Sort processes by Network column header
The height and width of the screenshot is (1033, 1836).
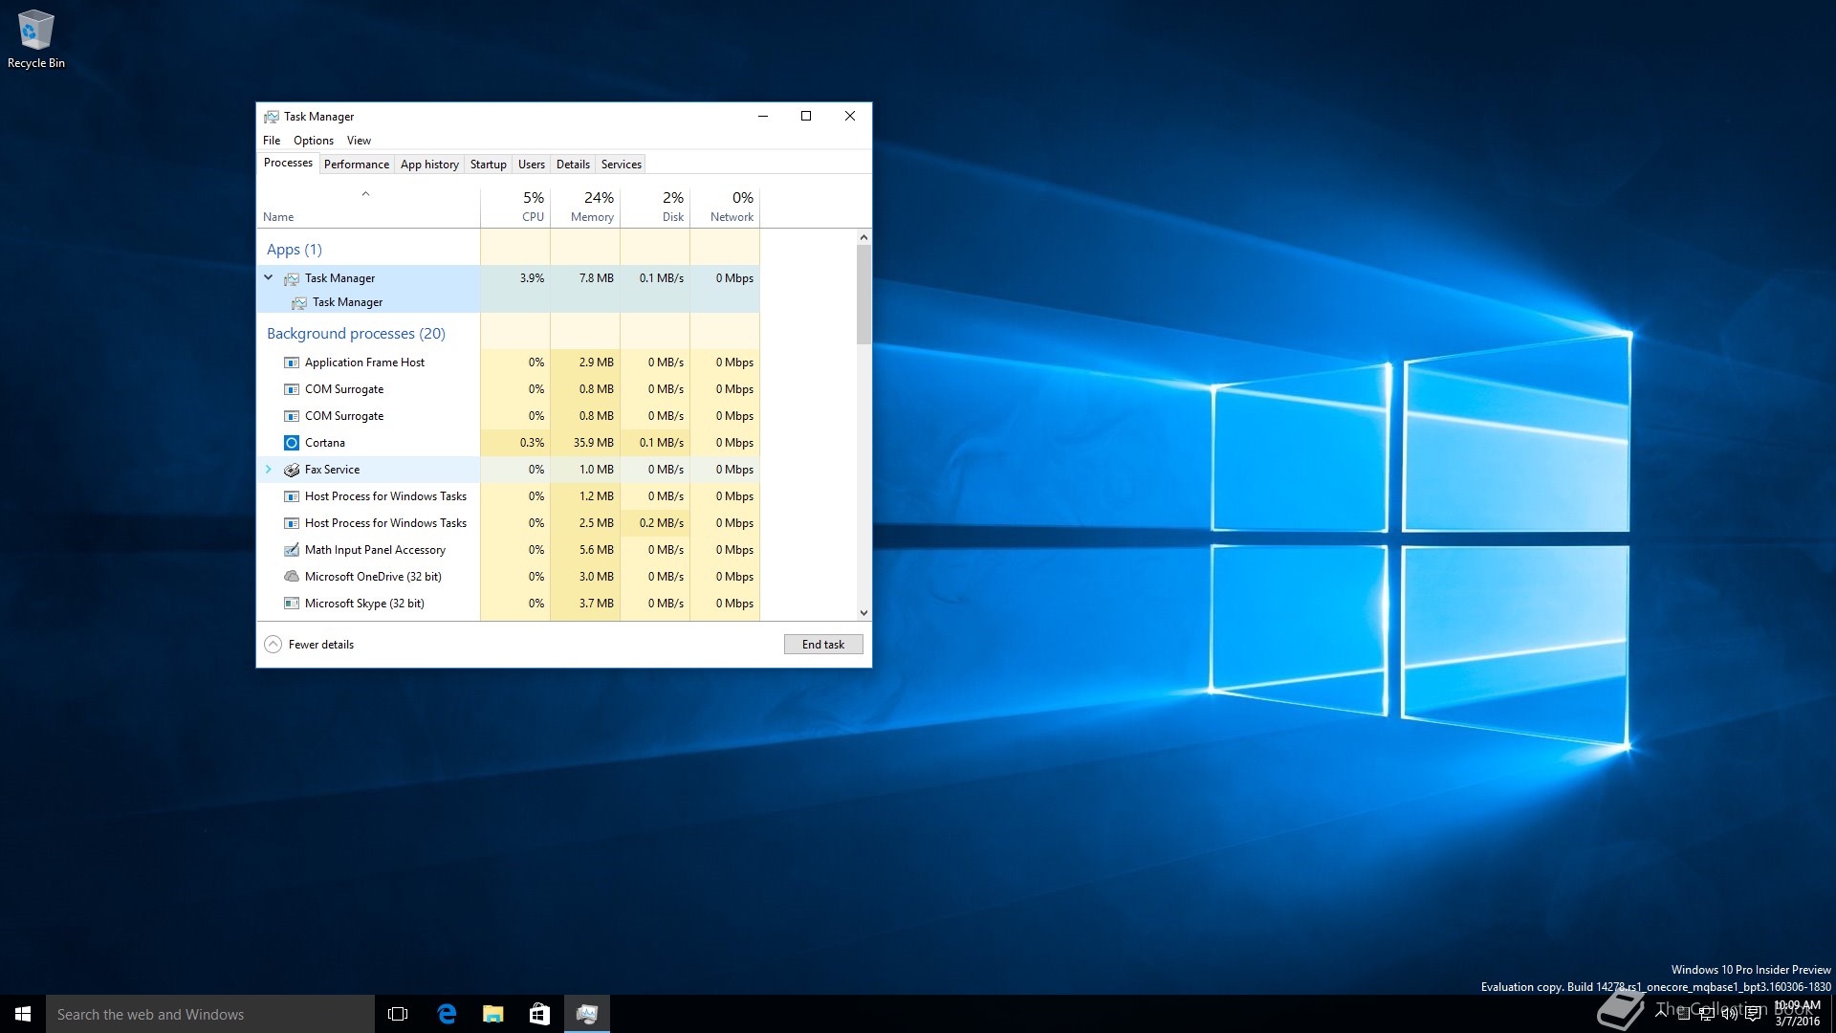pyautogui.click(x=725, y=207)
